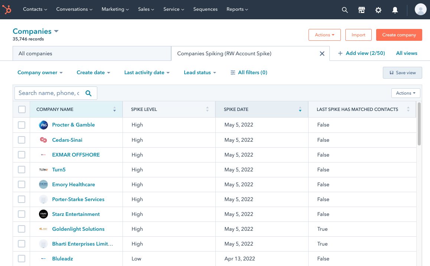This screenshot has width=430, height=266.
Task: Open the Company owner filter dropdown
Action: pos(40,73)
